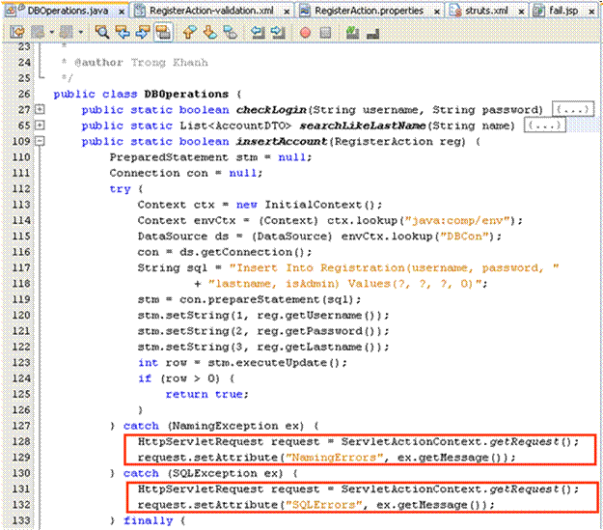Image resolution: width=603 pixels, height=530 pixels.
Task: Click line number 123 in gutter
Action: (21, 363)
